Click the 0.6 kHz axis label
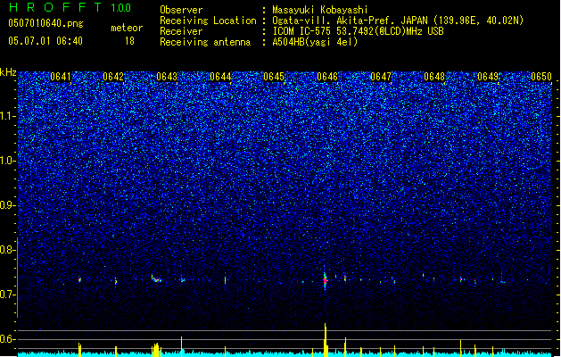 point(7,339)
